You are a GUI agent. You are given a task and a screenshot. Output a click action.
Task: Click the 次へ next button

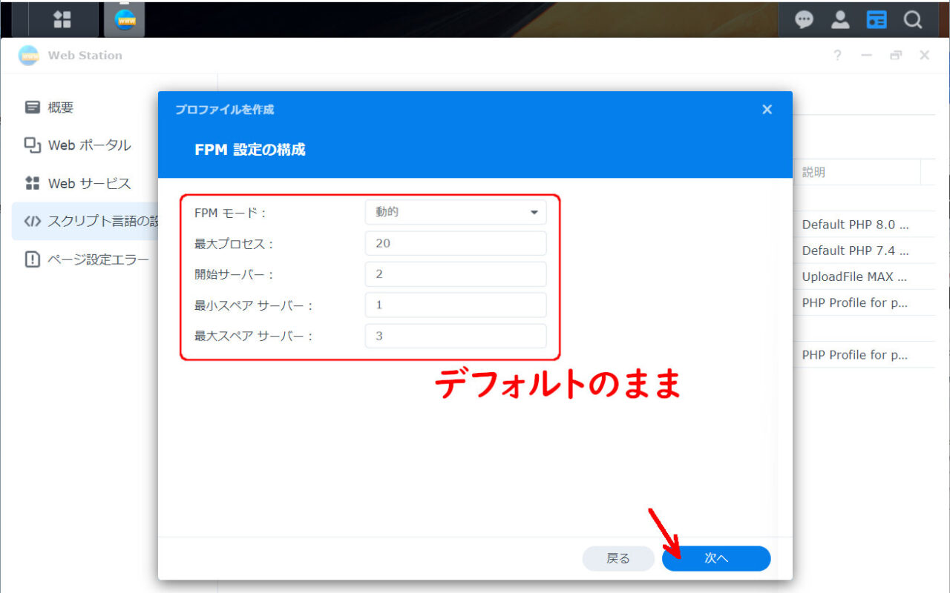(716, 558)
